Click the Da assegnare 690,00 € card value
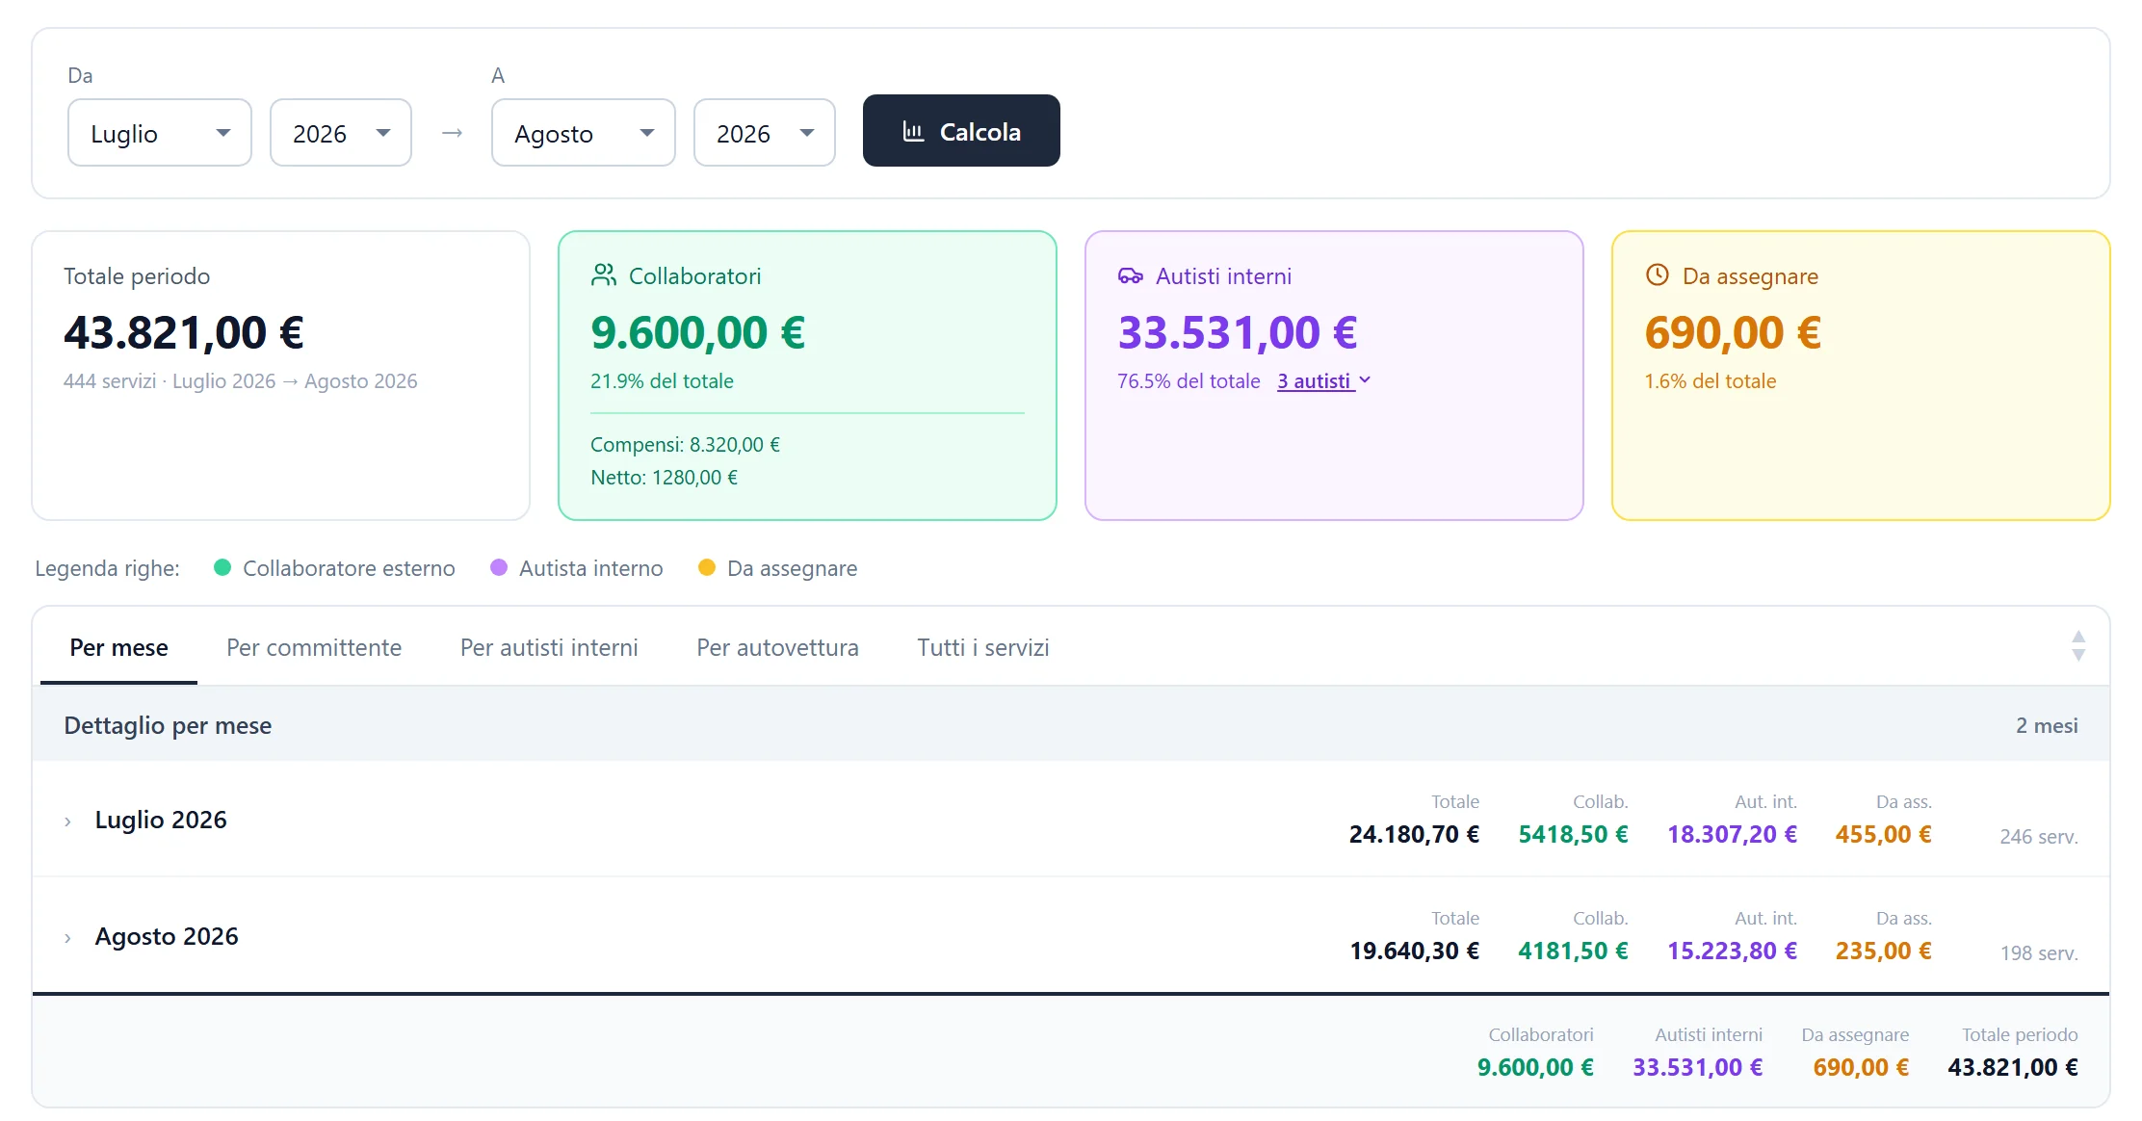This screenshot has height=1121, width=2142. (x=1733, y=333)
